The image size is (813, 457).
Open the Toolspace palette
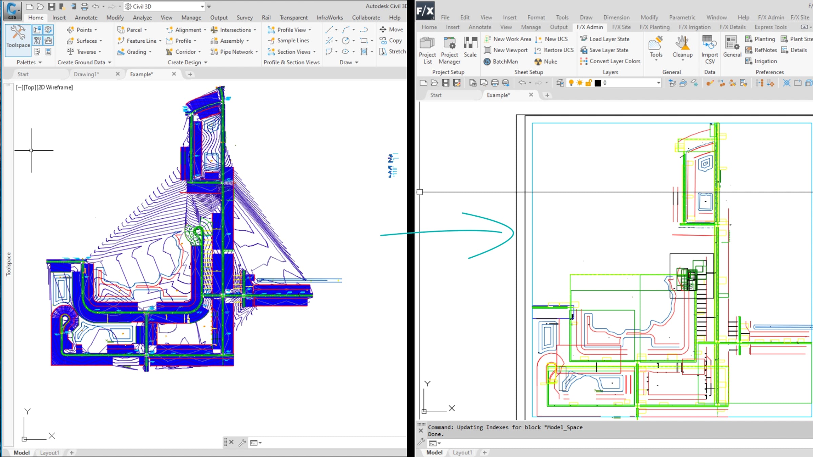pyautogui.click(x=18, y=38)
